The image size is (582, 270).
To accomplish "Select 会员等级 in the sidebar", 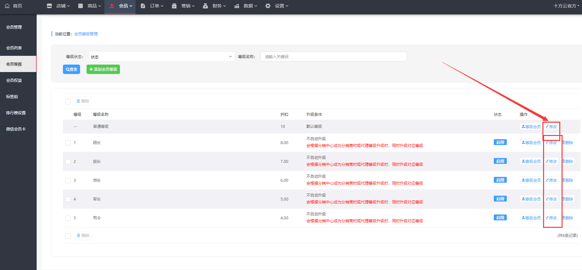I will click(x=18, y=64).
